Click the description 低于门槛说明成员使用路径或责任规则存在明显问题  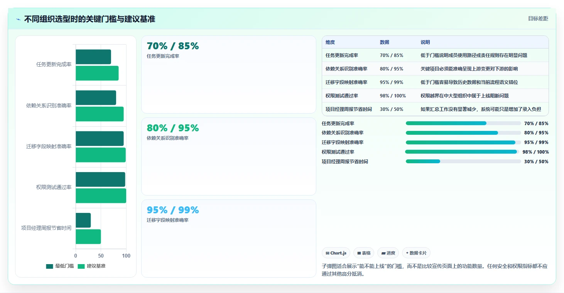point(474,55)
